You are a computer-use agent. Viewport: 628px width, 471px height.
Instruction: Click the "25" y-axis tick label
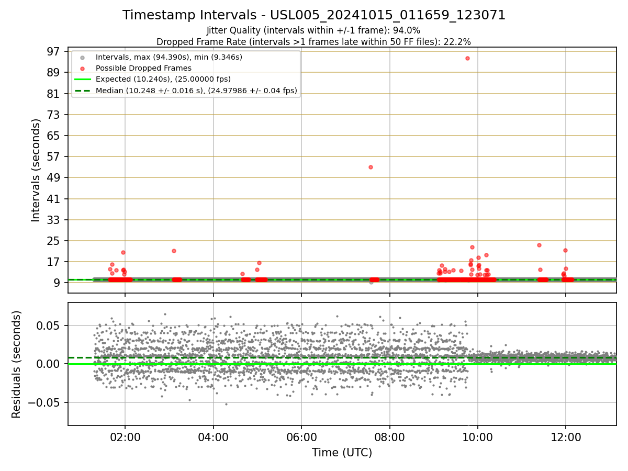point(53,241)
